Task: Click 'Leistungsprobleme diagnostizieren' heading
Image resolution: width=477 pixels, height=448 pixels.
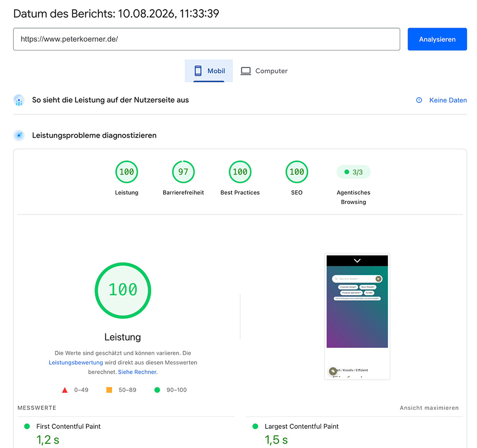Action: pos(94,135)
